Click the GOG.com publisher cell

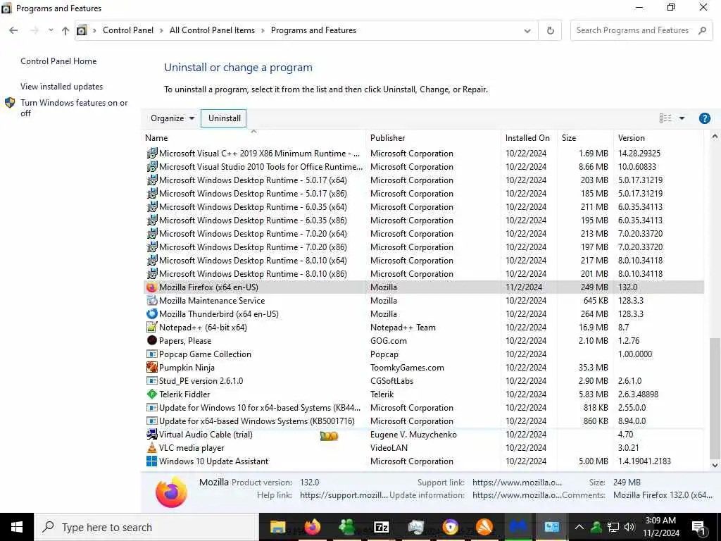[x=389, y=341]
